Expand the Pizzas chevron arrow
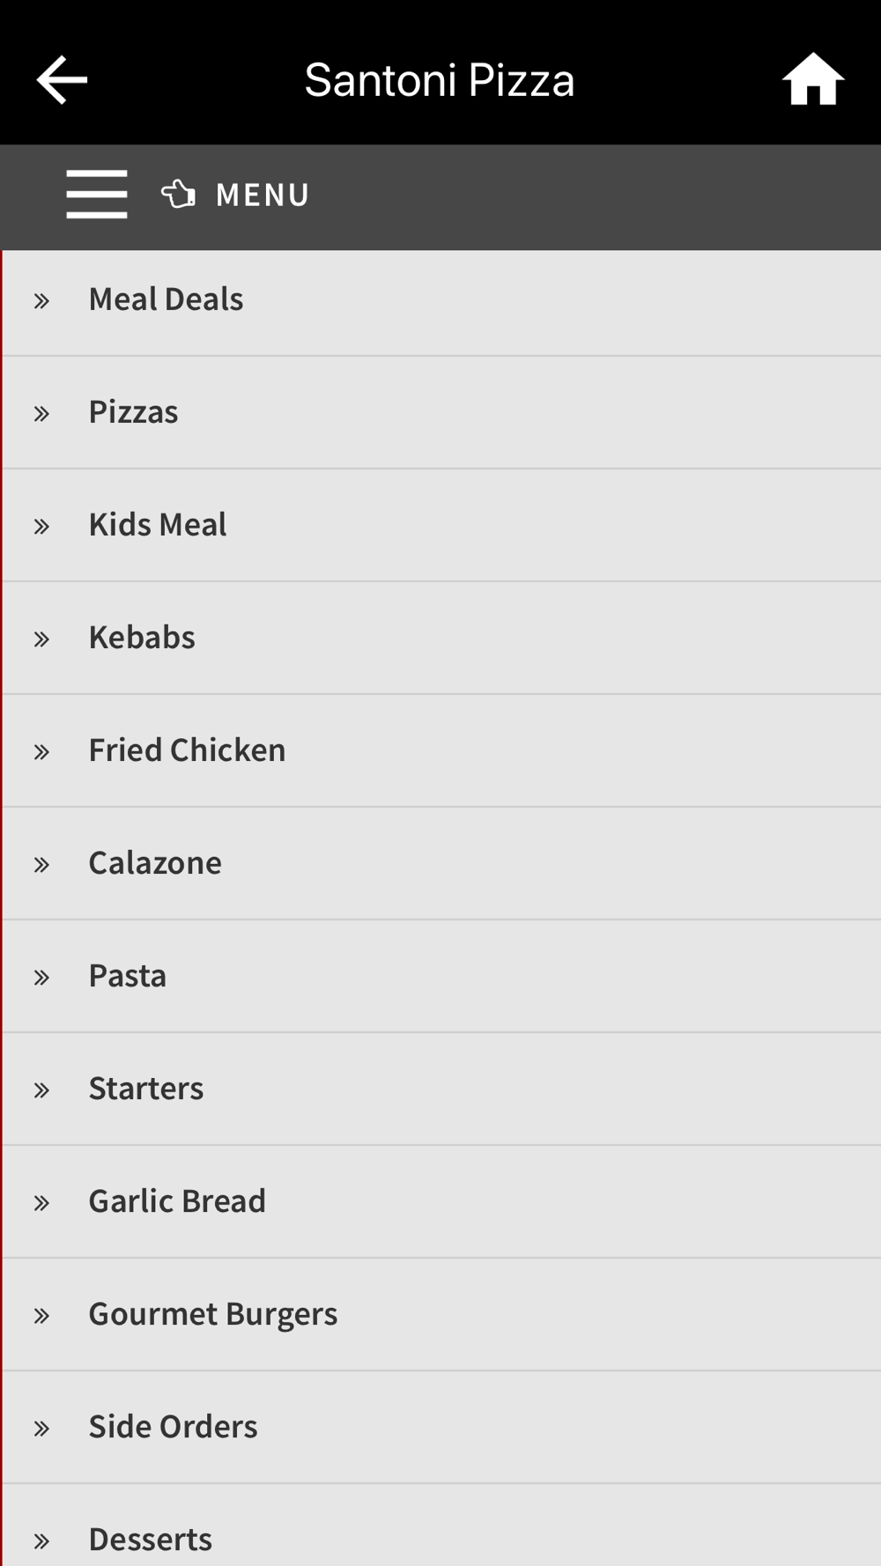 41,414
